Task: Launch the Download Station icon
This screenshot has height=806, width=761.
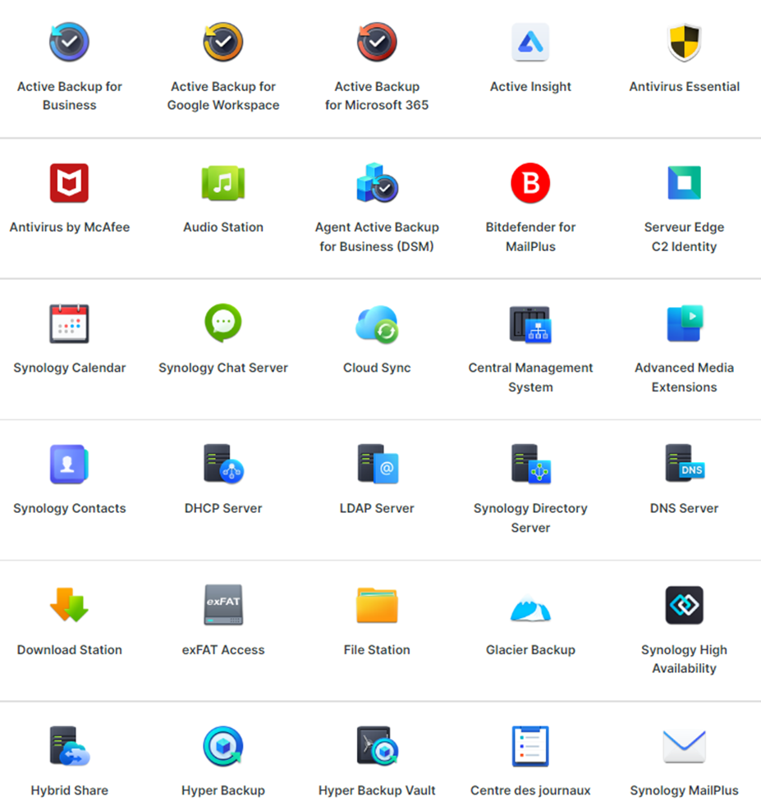Action: coord(70,604)
